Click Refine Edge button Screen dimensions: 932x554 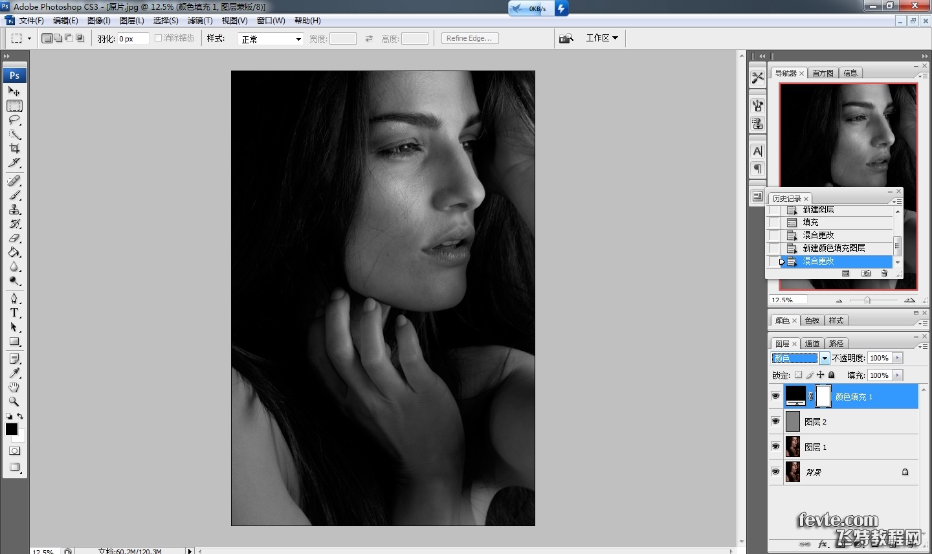click(470, 38)
